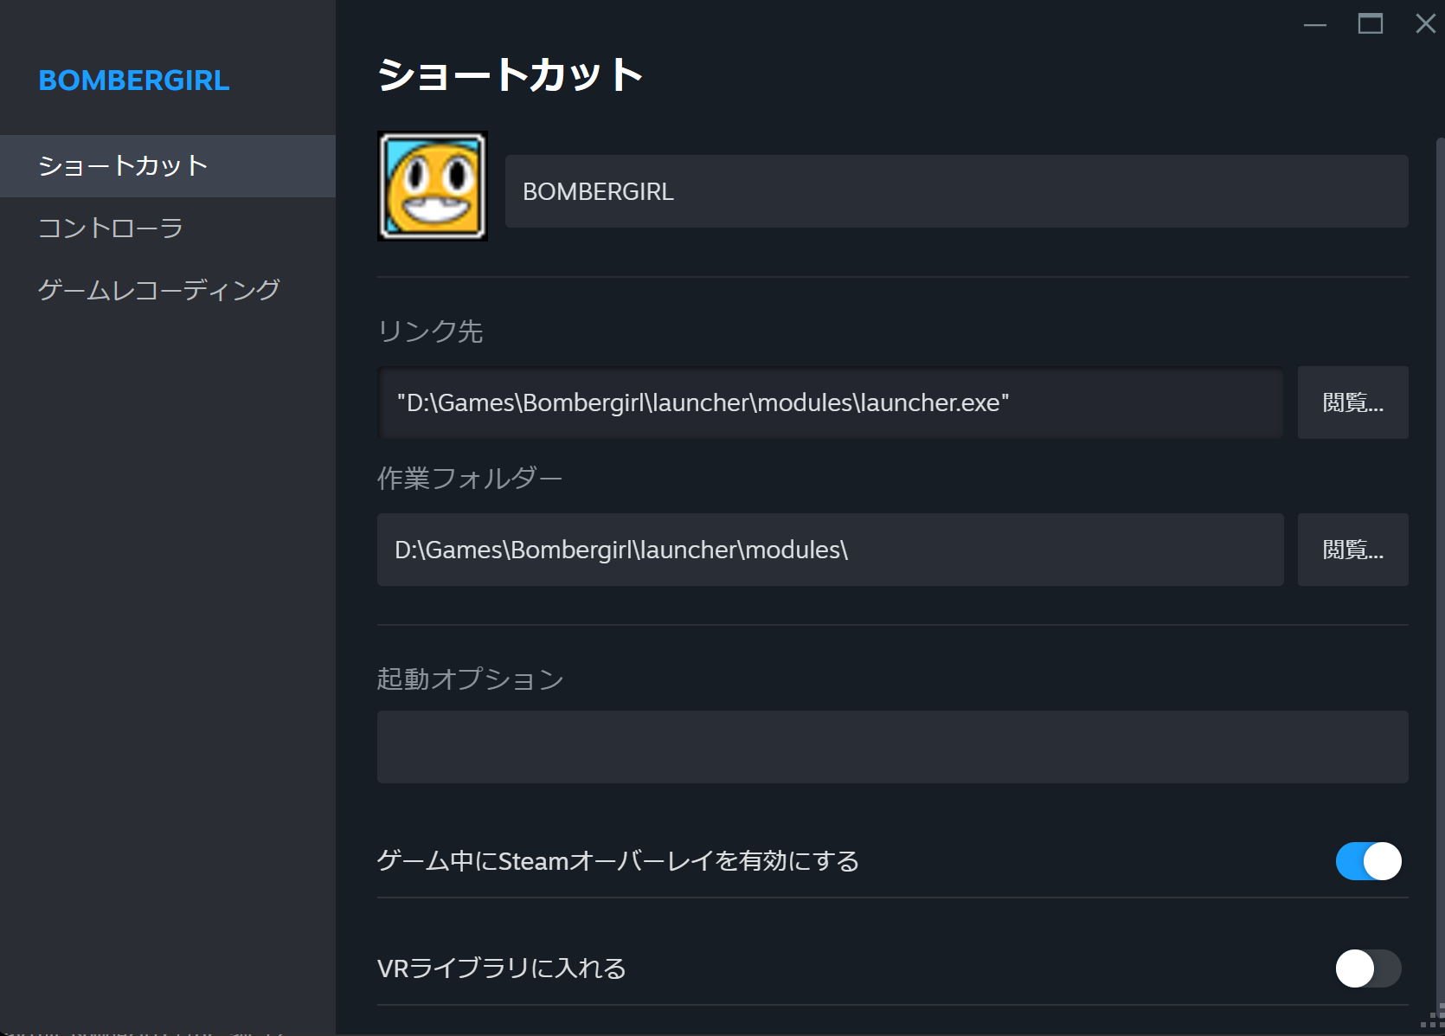Click the リンク先 target path field
The height and width of the screenshot is (1036, 1445).
pos(831,402)
